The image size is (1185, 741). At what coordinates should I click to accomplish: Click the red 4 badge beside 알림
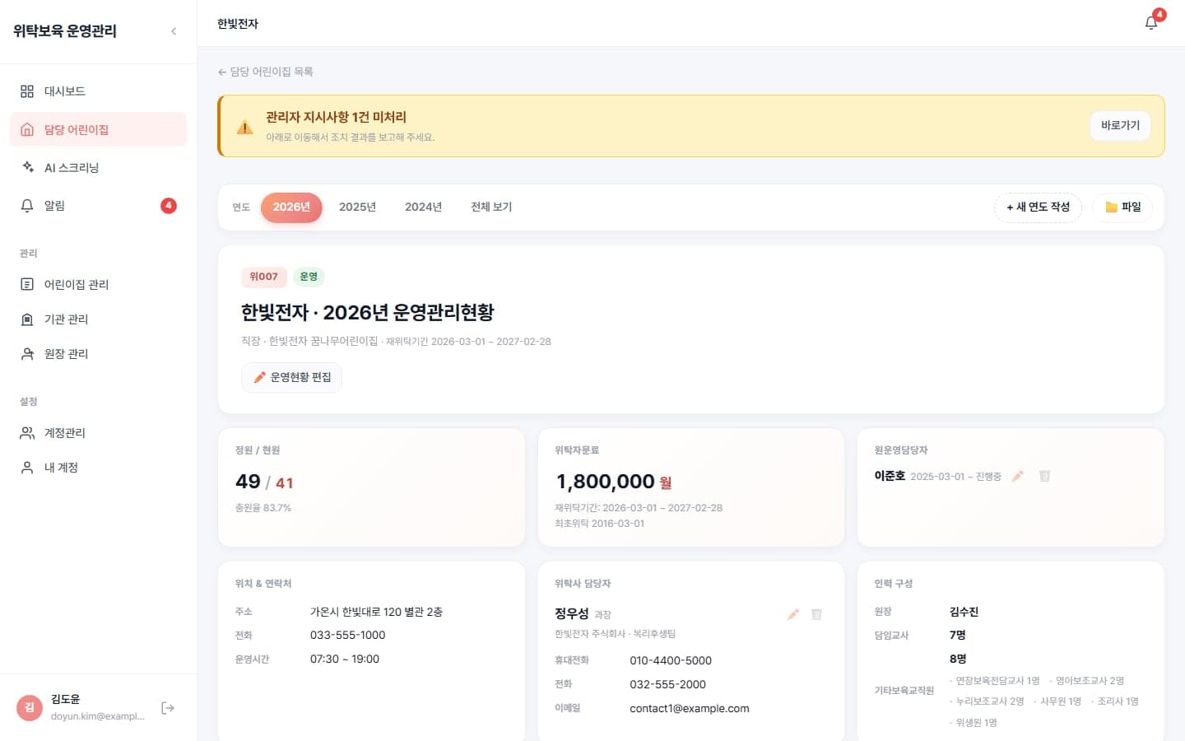(x=169, y=205)
